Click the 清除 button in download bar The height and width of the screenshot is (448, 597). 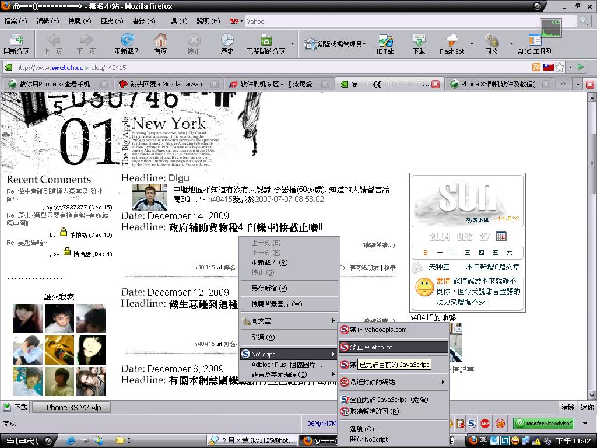click(567, 407)
